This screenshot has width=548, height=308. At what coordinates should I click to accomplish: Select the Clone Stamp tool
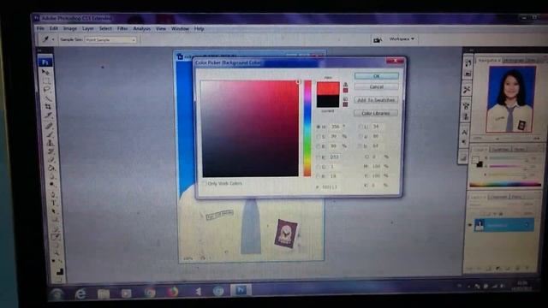click(50, 143)
